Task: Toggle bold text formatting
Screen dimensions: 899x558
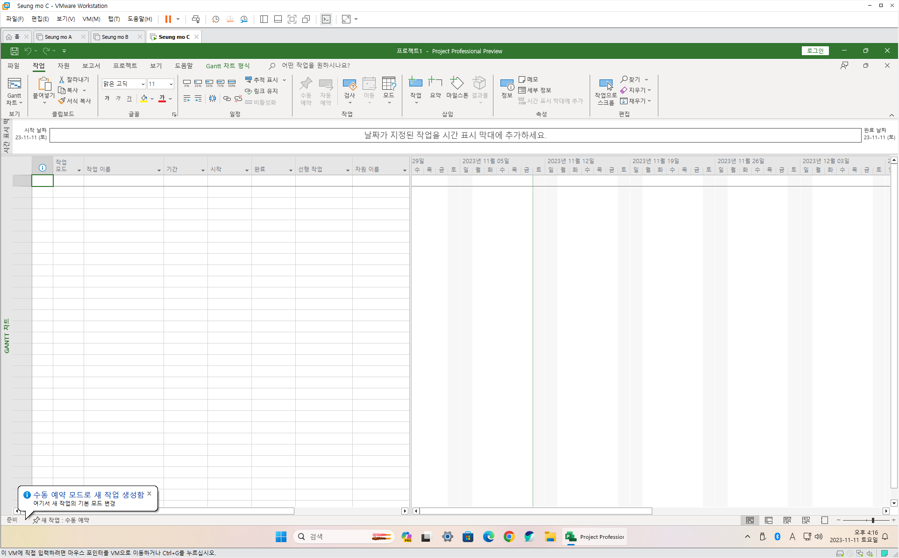Action: pyautogui.click(x=107, y=99)
